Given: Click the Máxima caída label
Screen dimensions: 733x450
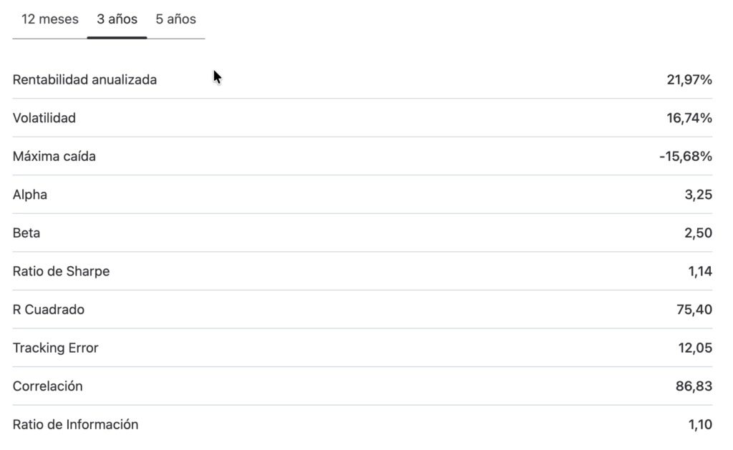Looking at the screenshot, I should click(x=54, y=157).
